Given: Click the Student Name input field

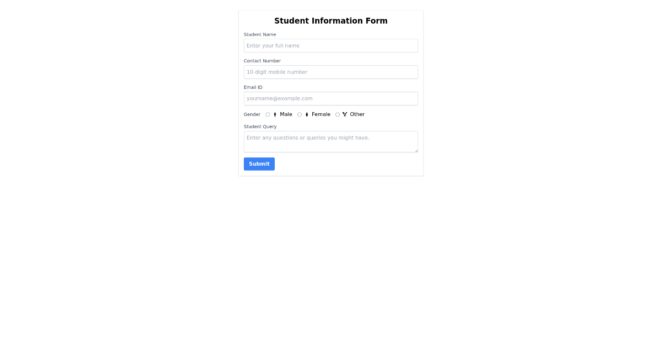Looking at the screenshot, I should coord(330,45).
